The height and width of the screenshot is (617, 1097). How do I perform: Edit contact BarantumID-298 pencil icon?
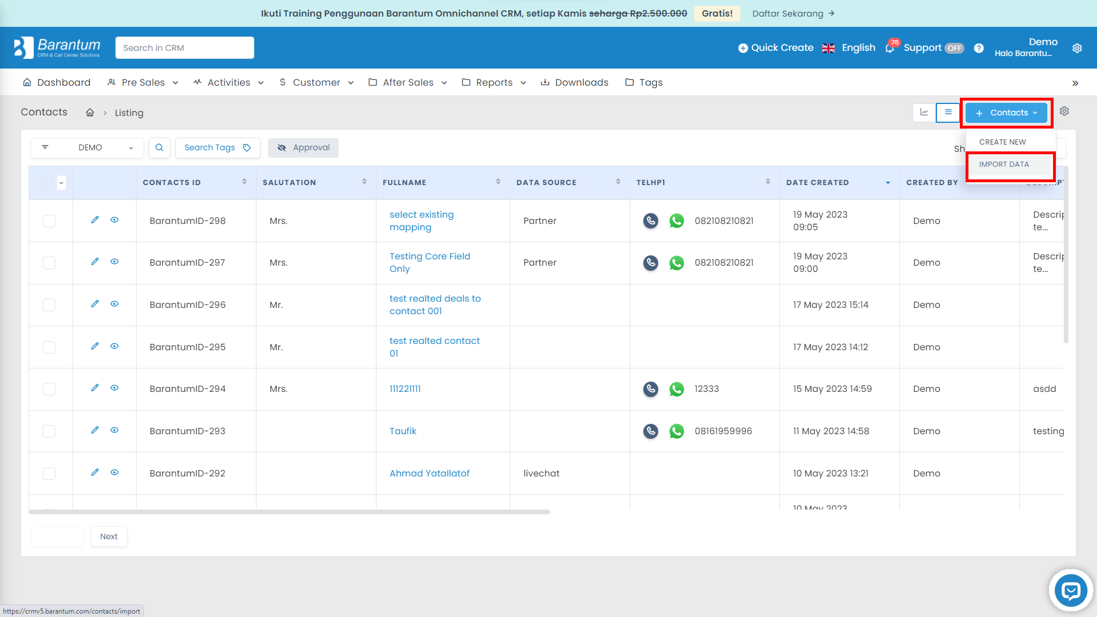click(95, 220)
